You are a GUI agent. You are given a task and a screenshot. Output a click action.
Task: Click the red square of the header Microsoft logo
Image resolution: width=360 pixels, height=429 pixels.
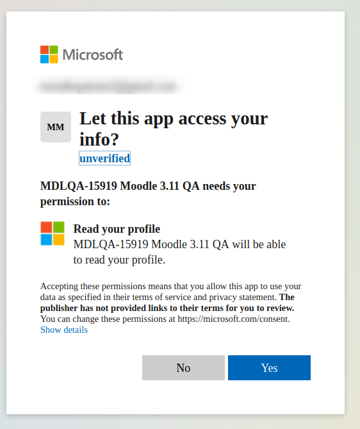(x=45, y=50)
